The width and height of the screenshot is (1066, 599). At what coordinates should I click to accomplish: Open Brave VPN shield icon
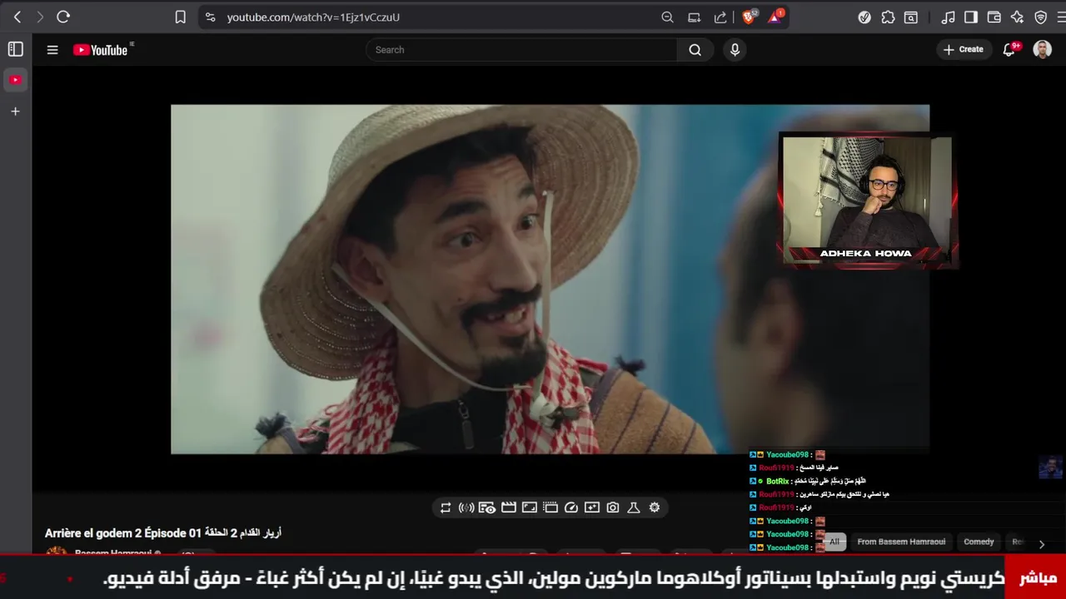1040,17
